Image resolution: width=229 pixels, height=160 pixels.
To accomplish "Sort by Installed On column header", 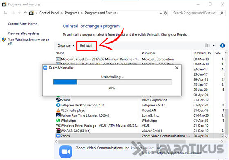I will [202, 53].
